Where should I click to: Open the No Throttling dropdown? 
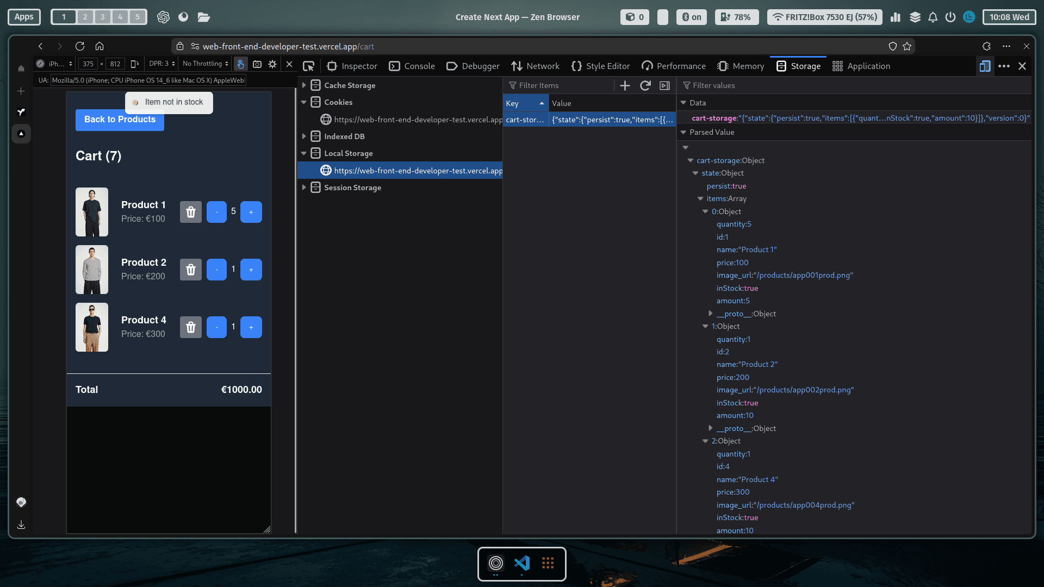click(x=205, y=64)
